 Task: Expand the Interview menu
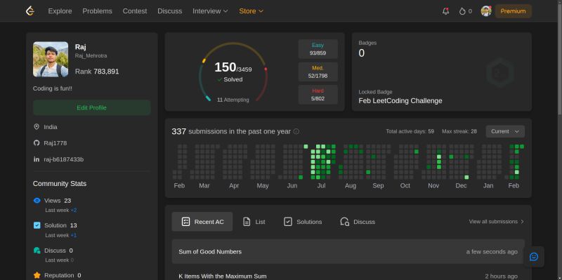[x=210, y=11]
